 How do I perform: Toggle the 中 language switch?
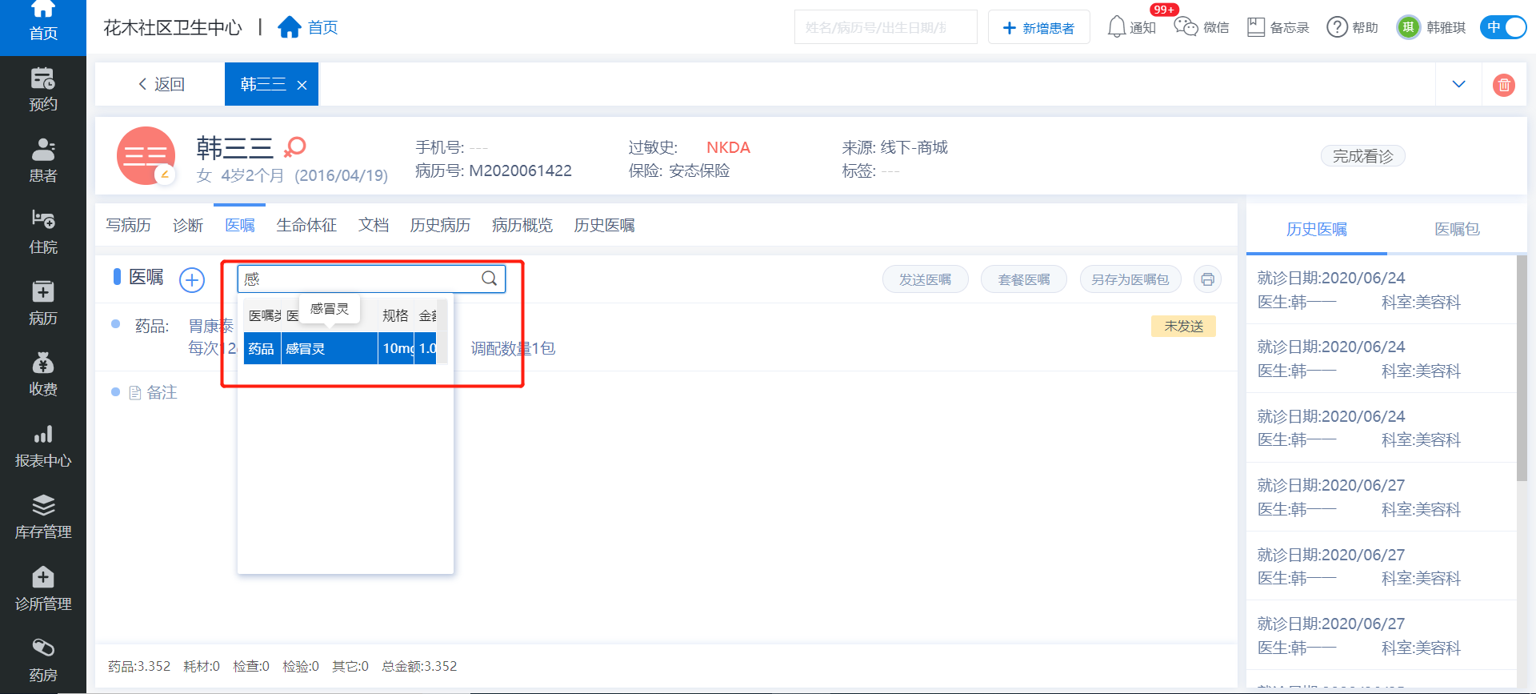pyautogui.click(x=1503, y=27)
